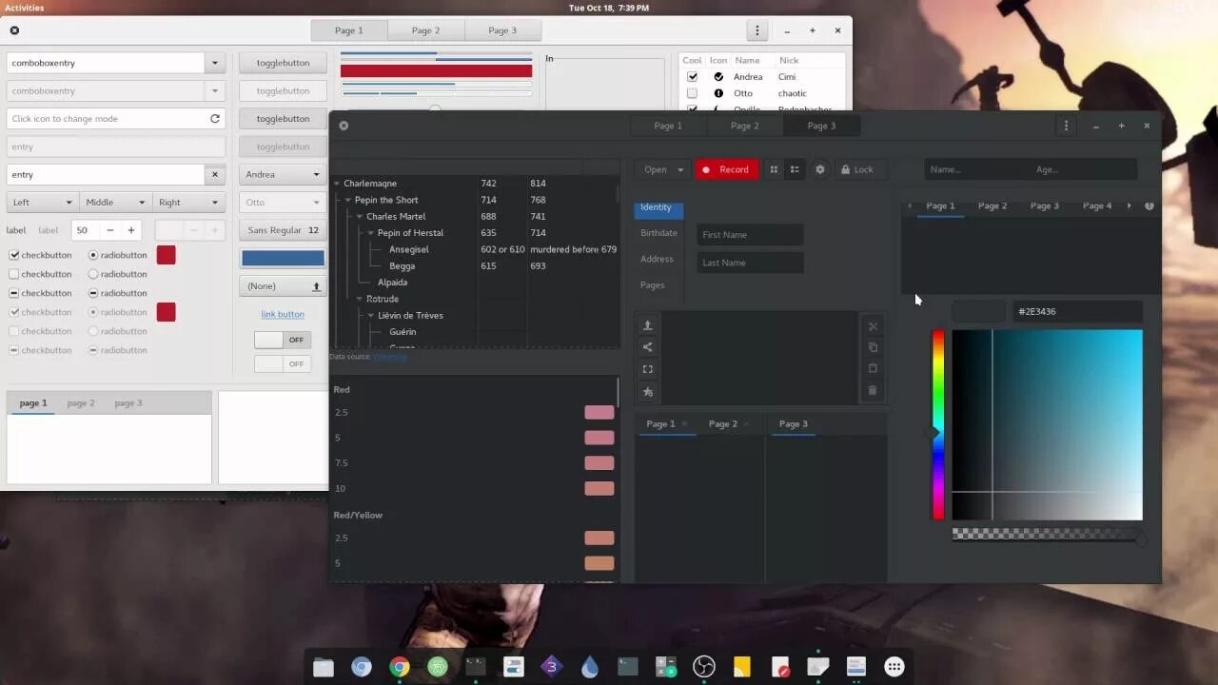The width and height of the screenshot is (1218, 685).
Task: Click plus button on the 50 spinner
Action: [131, 230]
